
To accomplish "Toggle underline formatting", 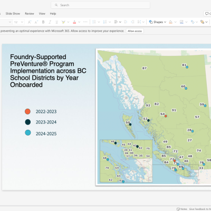I will point(56,22).
